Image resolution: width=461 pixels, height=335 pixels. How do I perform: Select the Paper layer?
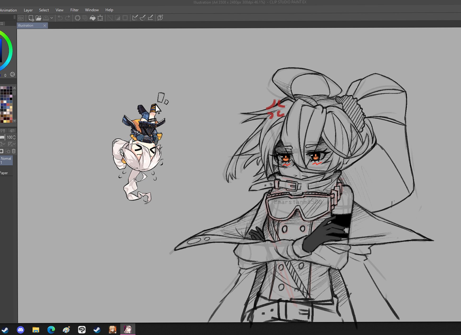[x=6, y=173]
